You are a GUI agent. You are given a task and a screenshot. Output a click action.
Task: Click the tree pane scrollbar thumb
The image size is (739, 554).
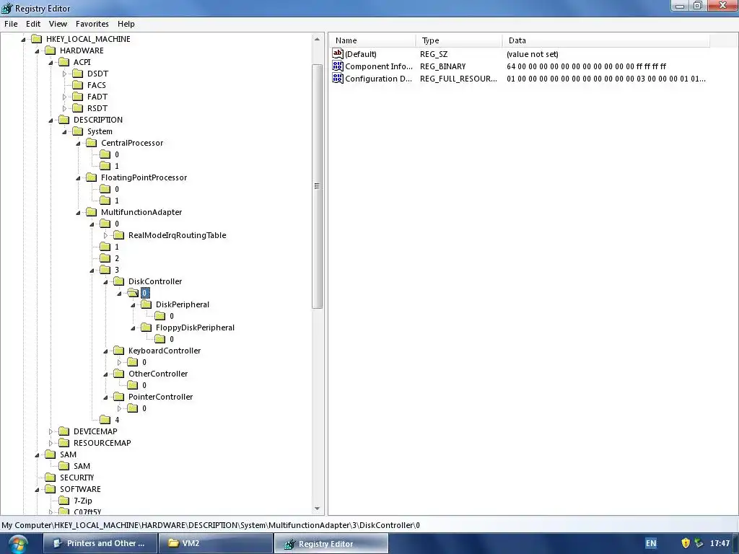click(318, 186)
